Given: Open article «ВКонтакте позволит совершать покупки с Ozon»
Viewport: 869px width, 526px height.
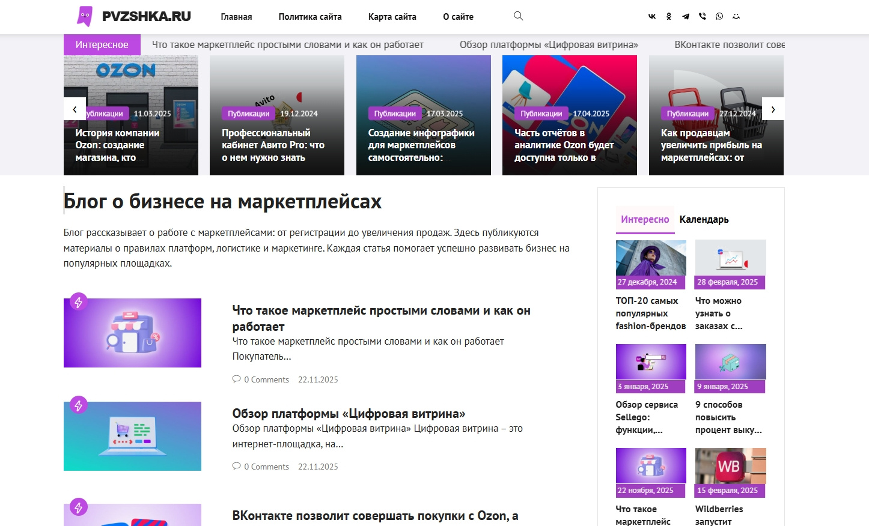Looking at the screenshot, I should 376,516.
